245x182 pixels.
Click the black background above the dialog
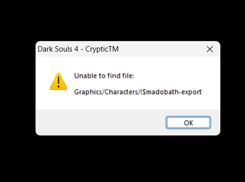tap(122, 20)
